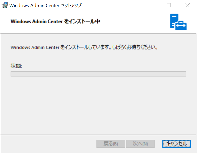Click the server tower part of the logo

(x=174, y=21)
